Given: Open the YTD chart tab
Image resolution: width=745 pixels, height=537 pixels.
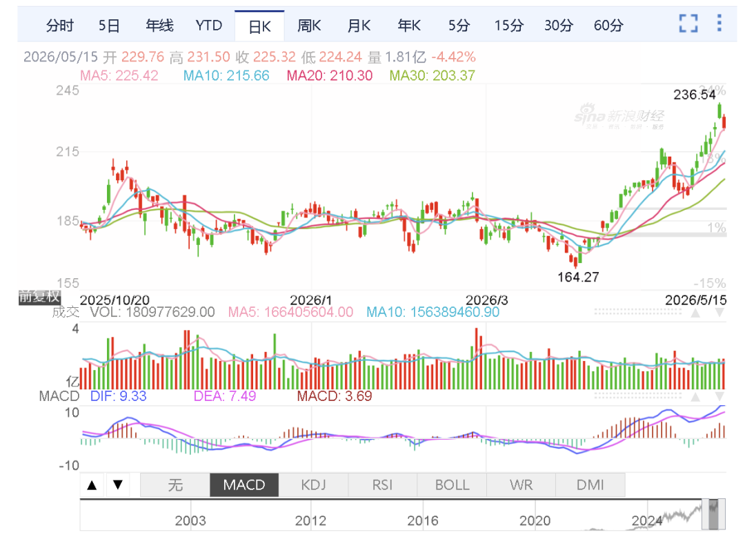Looking at the screenshot, I should [x=208, y=25].
